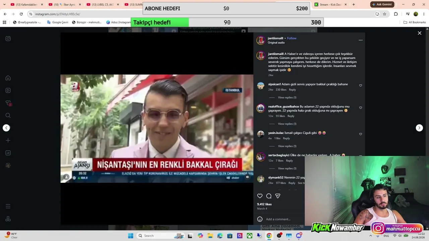Click the comment bubble icon under post

click(269, 196)
